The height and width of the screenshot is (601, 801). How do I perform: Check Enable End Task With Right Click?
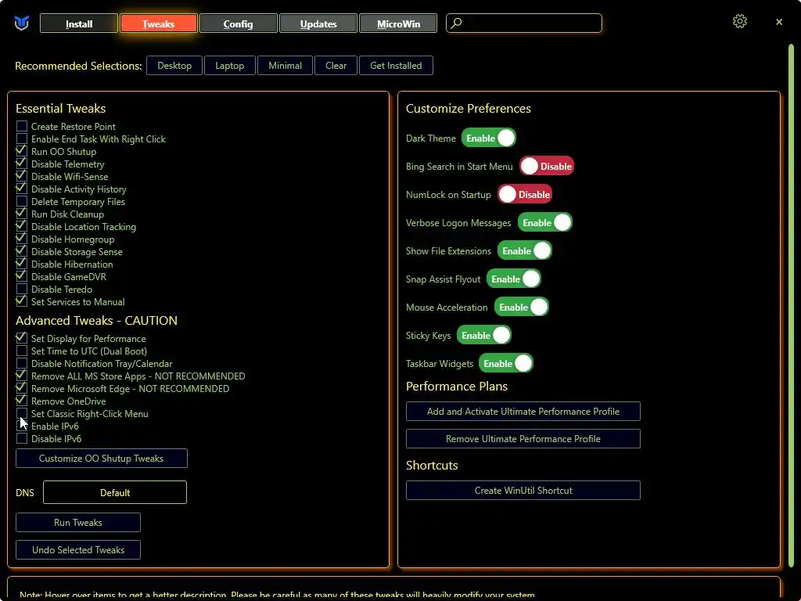coord(21,139)
